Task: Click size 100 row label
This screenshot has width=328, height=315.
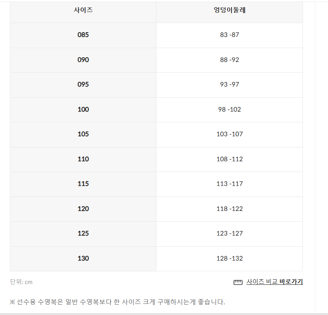Action: coord(83,110)
